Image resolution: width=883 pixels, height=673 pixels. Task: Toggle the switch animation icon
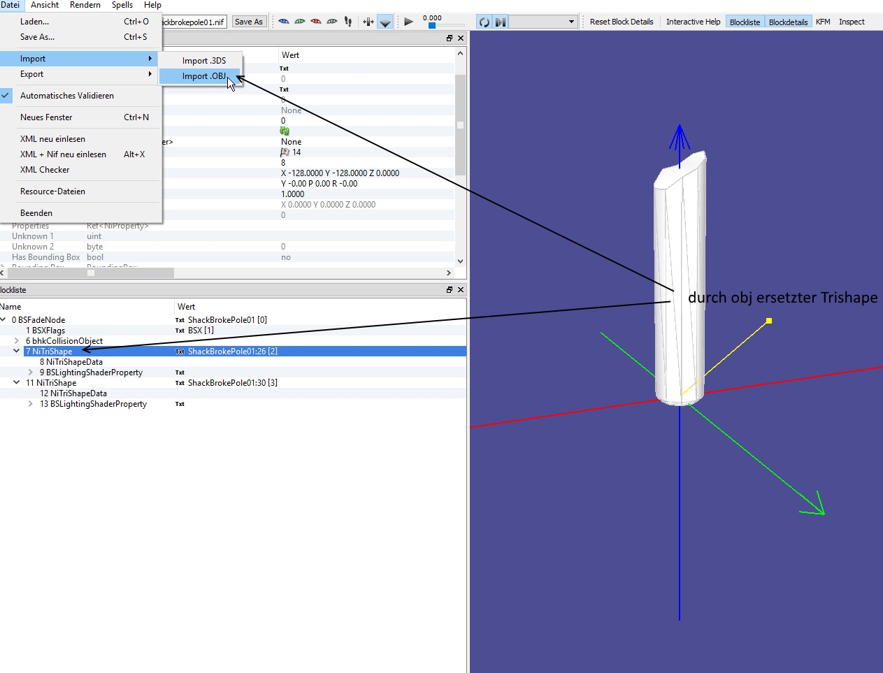pyautogui.click(x=501, y=22)
